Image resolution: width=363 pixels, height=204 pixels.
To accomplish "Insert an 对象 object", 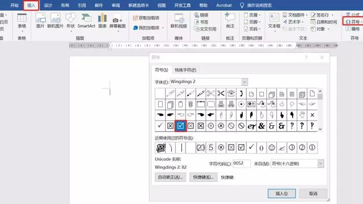I will [x=320, y=29].
